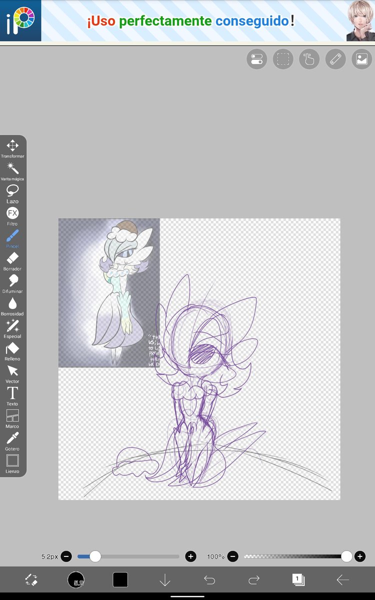
Task: Open the reference image window button
Action: [x=362, y=59]
